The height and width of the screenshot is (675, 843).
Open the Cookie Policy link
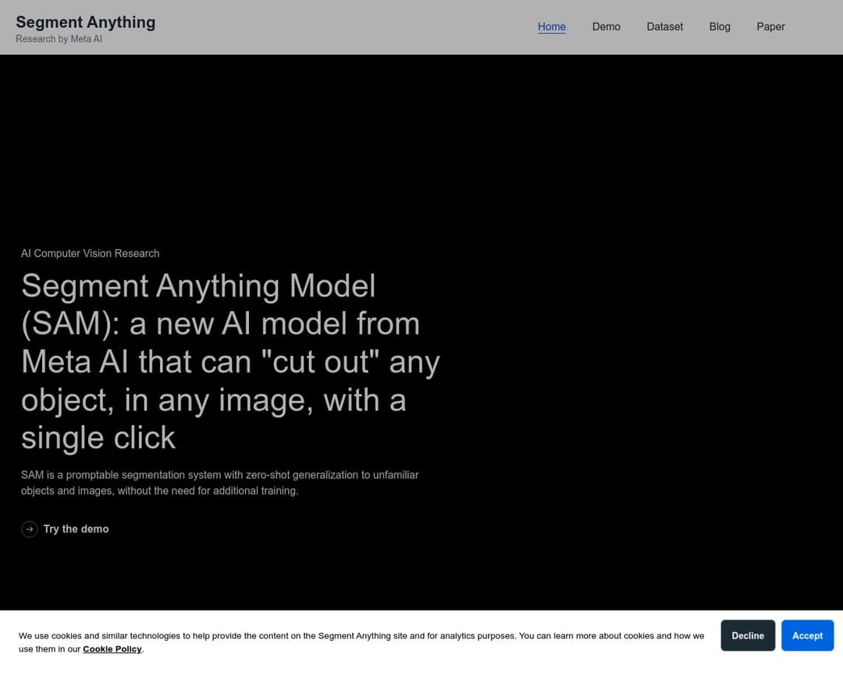pyautogui.click(x=112, y=648)
